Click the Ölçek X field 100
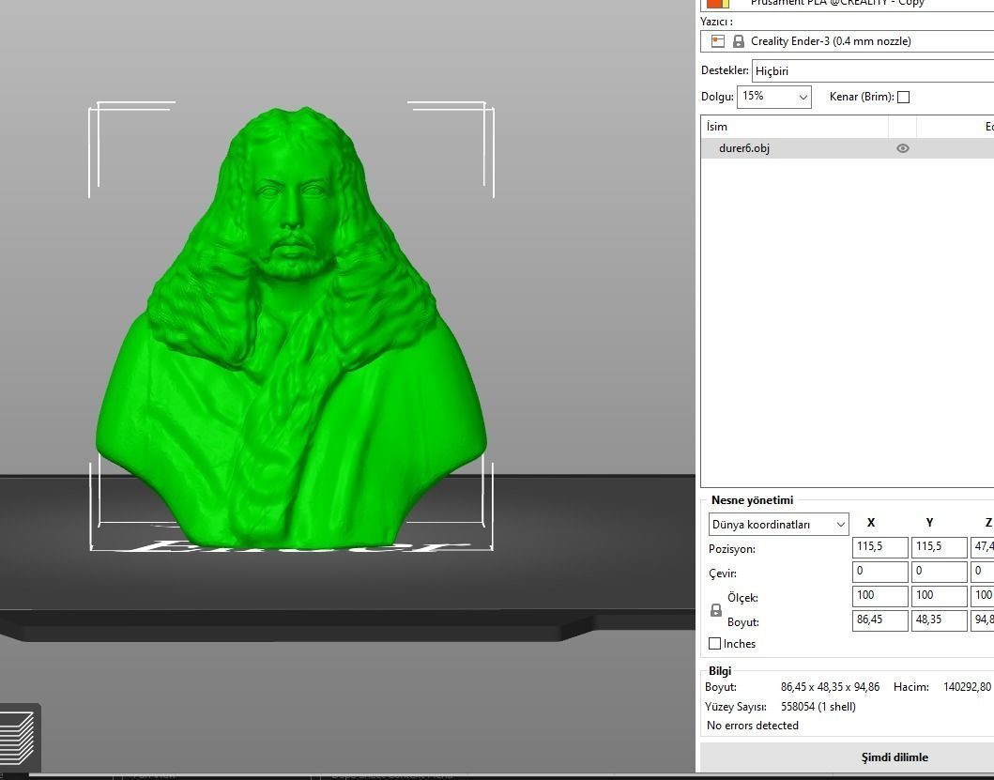Image resolution: width=994 pixels, height=780 pixels. 879,596
